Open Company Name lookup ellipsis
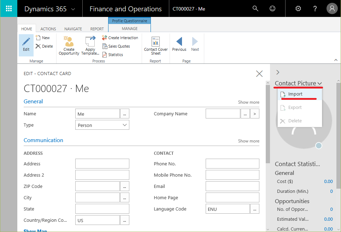Viewport: 341px width, 232px height. [x=245, y=114]
